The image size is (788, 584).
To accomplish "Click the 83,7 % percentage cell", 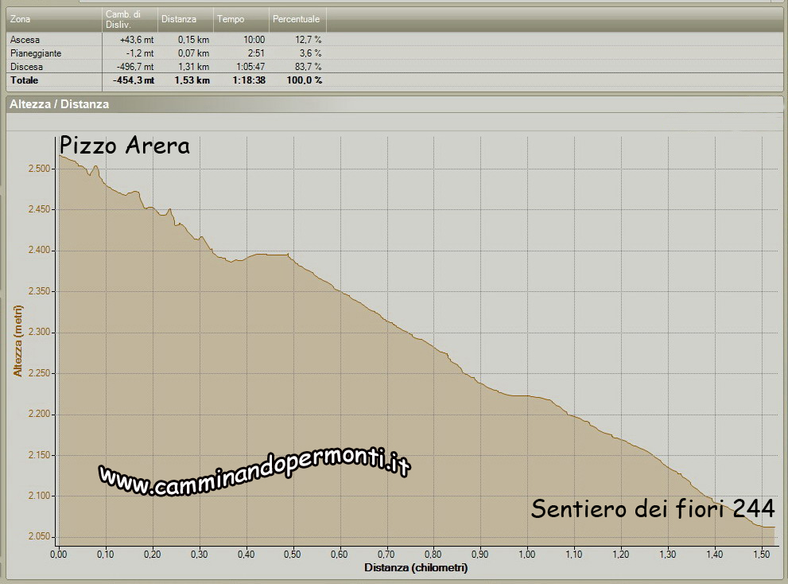I will 308,67.
